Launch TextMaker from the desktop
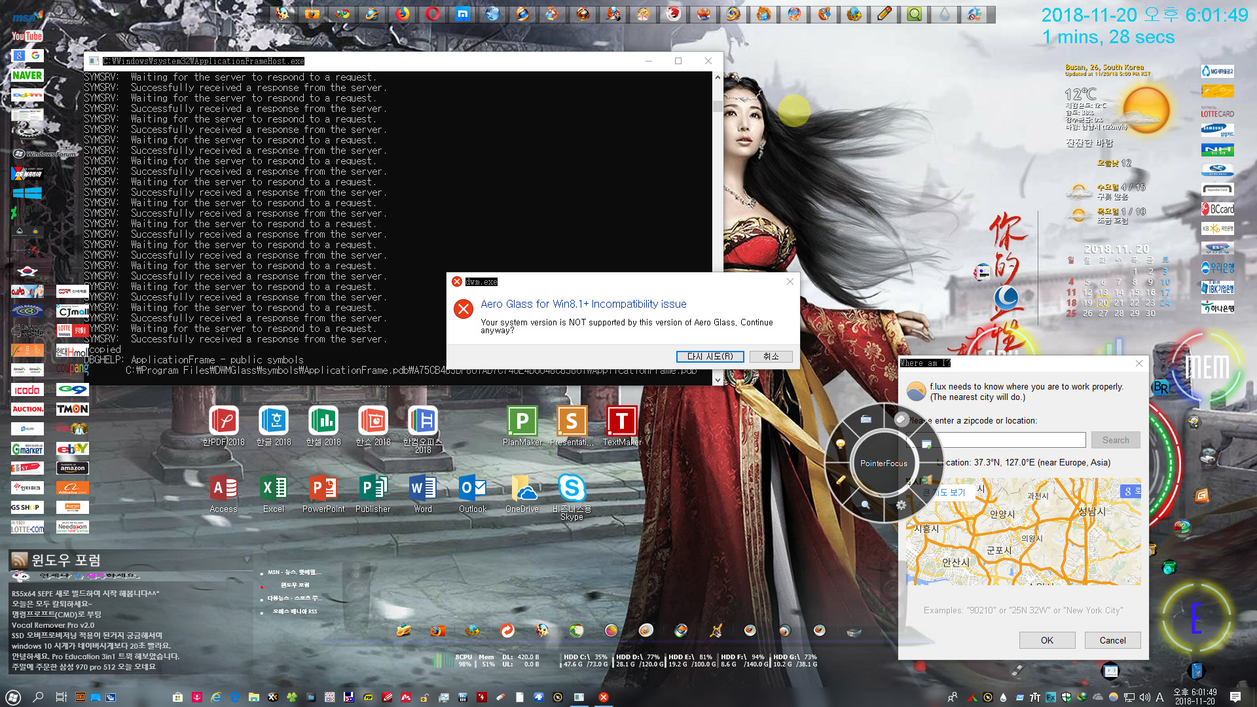The image size is (1257, 707). [x=622, y=426]
